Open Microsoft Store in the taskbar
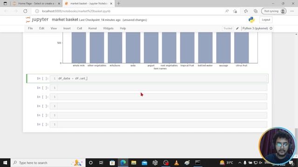298x167 pixels. pyautogui.click(x=112, y=163)
